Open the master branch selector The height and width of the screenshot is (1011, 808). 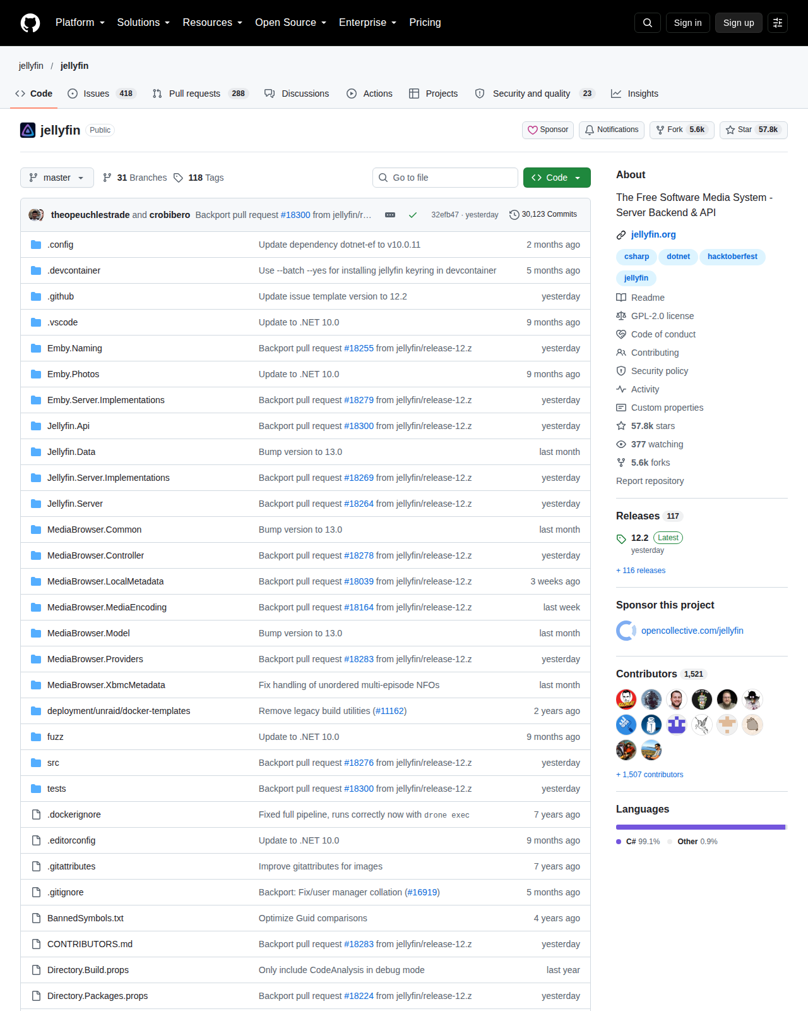57,178
